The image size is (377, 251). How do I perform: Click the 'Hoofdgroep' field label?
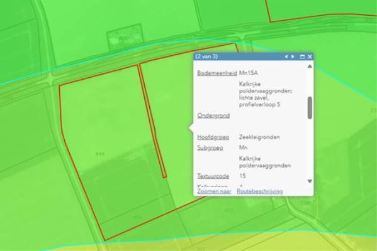[213, 137]
